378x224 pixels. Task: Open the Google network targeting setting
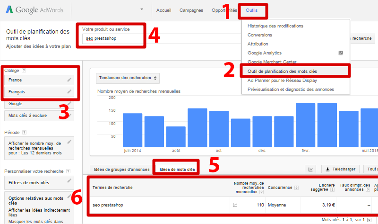click(39, 104)
